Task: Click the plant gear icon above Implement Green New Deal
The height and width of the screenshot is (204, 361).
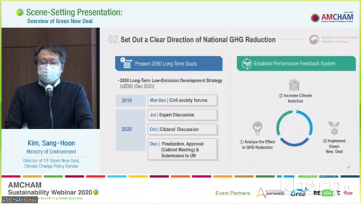Action: click(x=334, y=128)
